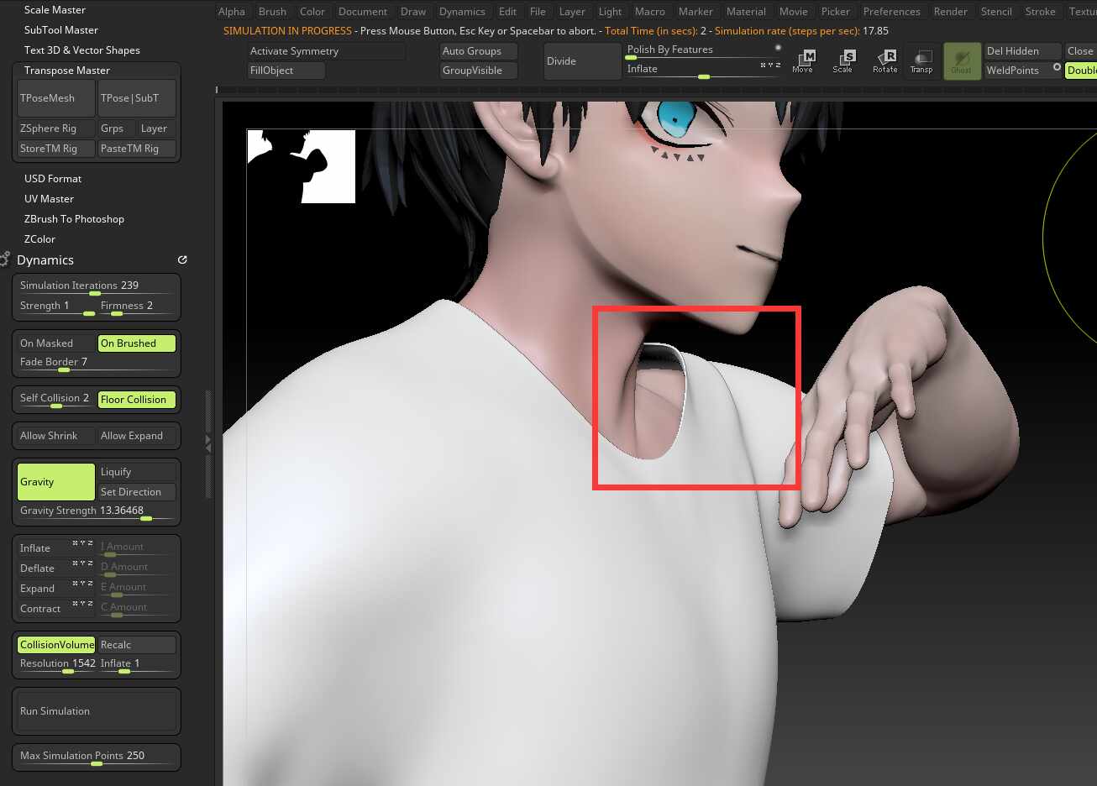
Task: Open the Brush menu
Action: (x=272, y=11)
